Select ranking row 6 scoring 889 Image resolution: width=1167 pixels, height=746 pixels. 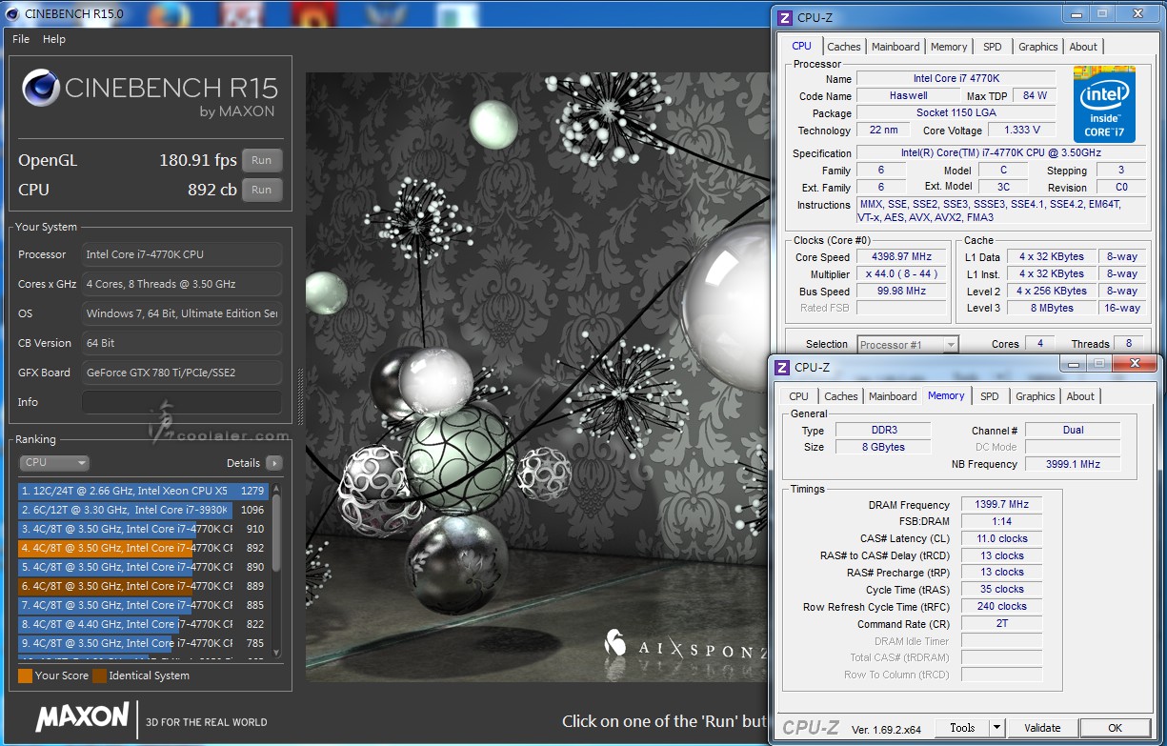tap(144, 586)
